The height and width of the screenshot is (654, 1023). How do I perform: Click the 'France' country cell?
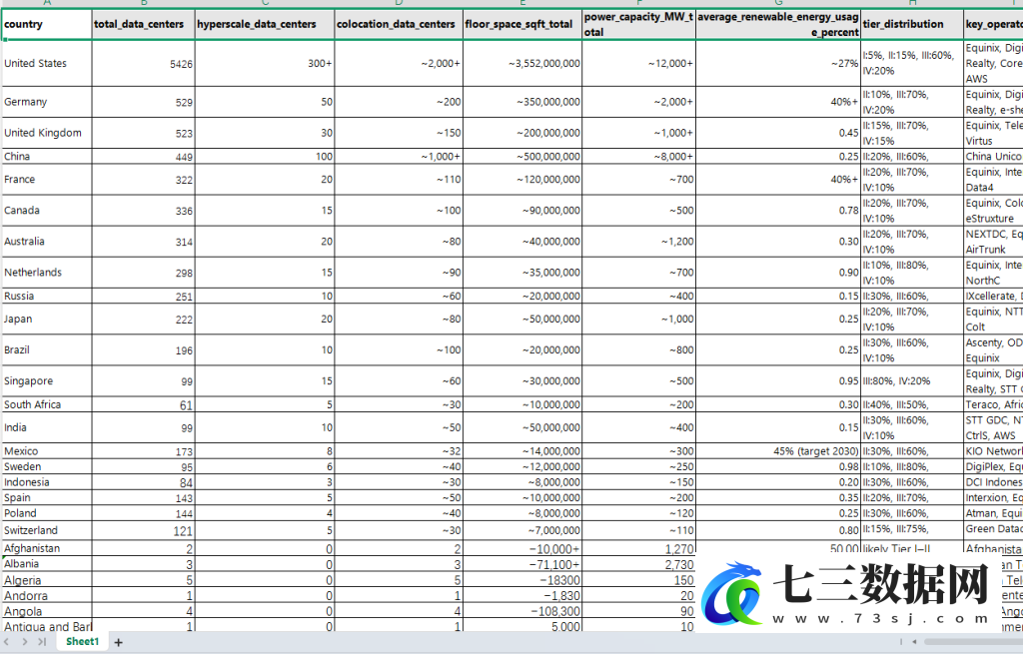(47, 180)
